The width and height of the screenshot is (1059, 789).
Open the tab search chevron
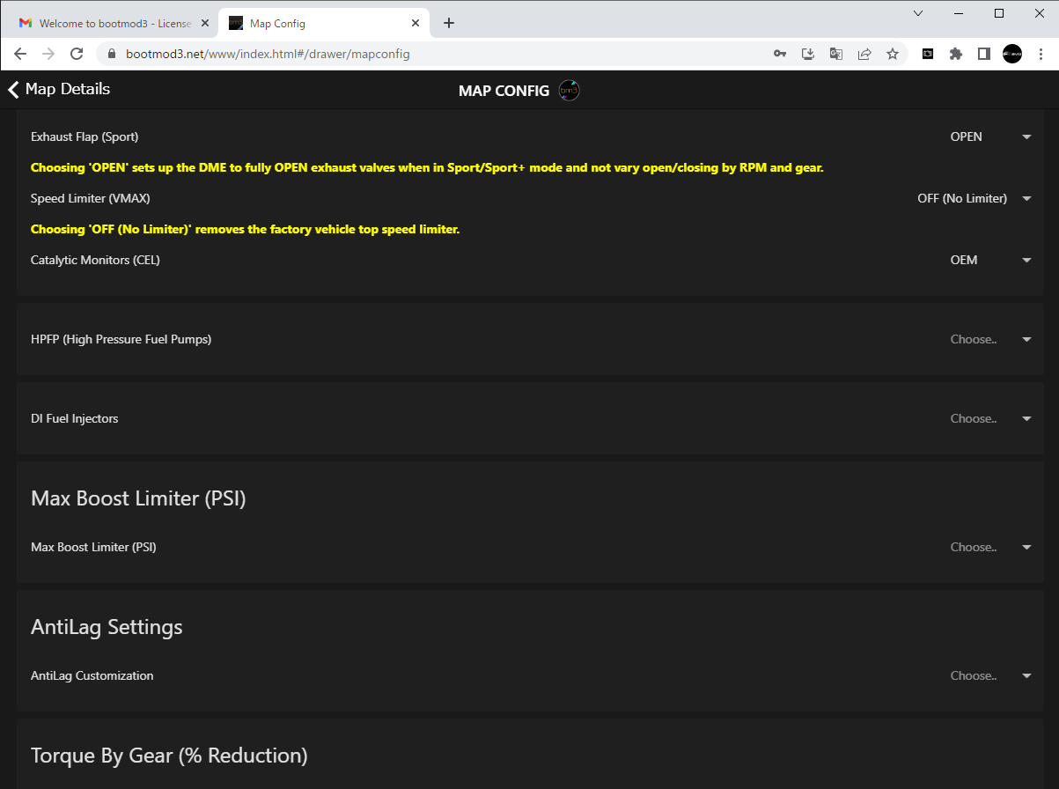[918, 13]
